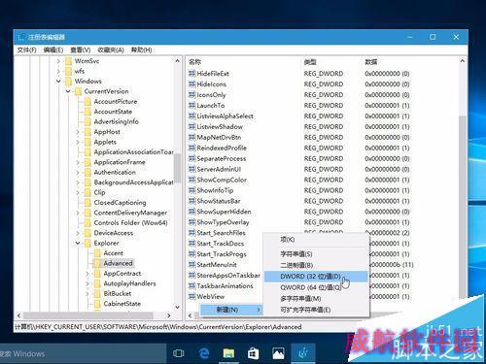This screenshot has width=486, height=364.
Task: Select the ClosedCaptioning key in tree
Action: (120, 203)
